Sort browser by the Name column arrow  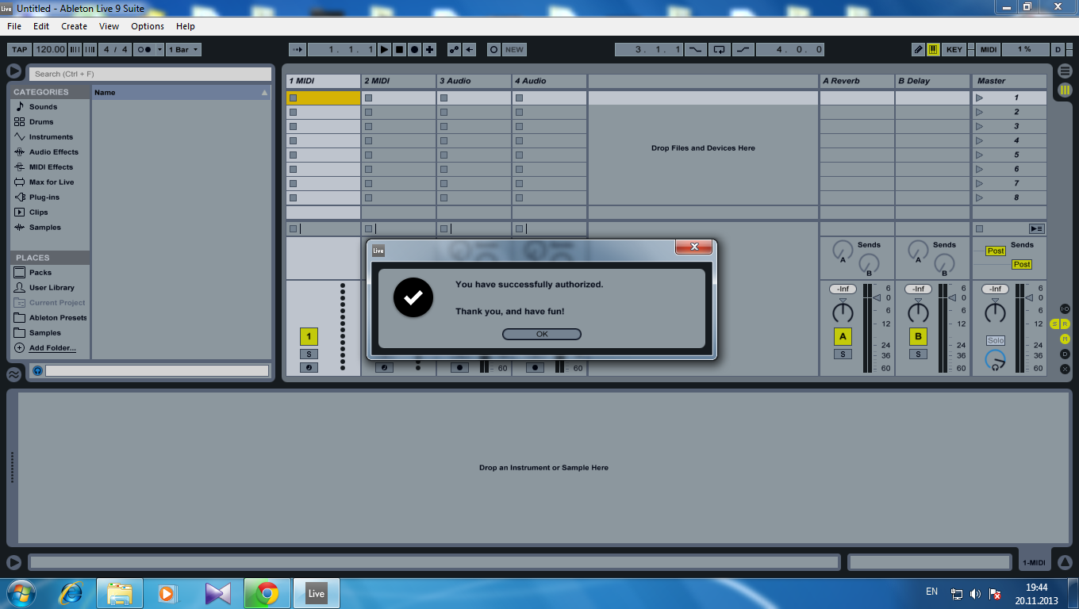point(265,93)
